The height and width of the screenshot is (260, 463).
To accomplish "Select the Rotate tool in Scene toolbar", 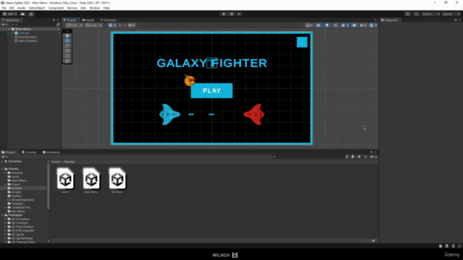I will point(67,45).
